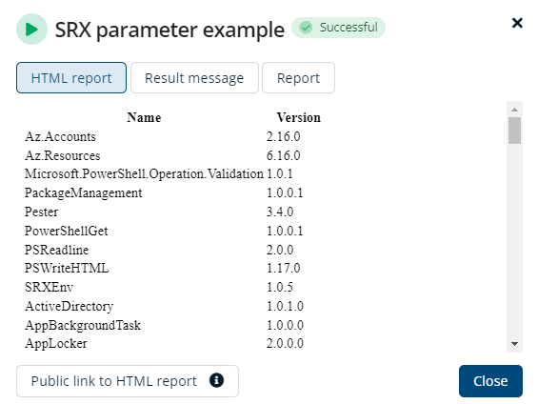
Task: Click the X icon to dismiss dialog
Action: tap(517, 23)
